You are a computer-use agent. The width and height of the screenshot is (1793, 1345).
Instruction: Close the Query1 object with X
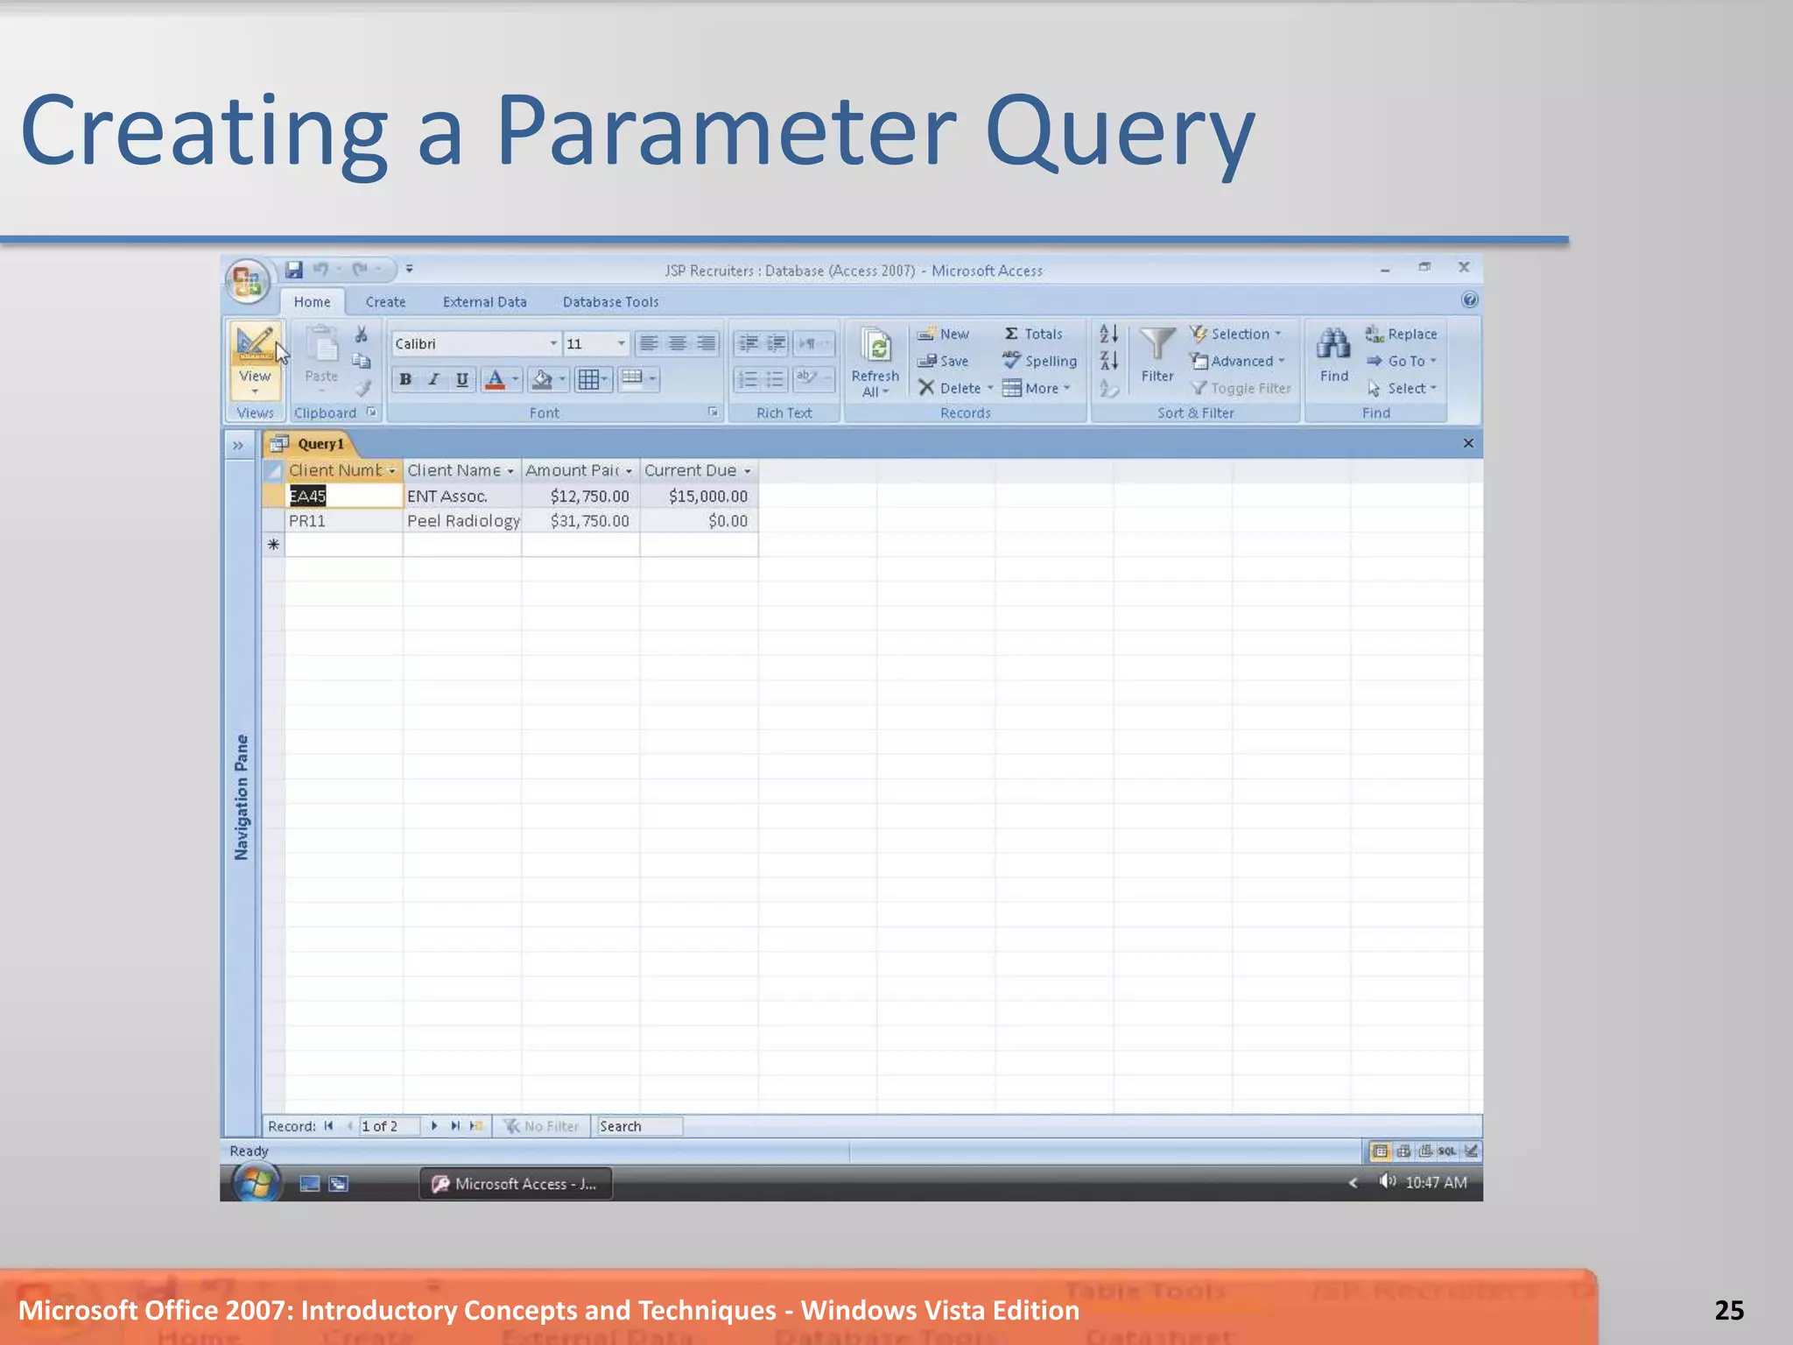point(1468,443)
